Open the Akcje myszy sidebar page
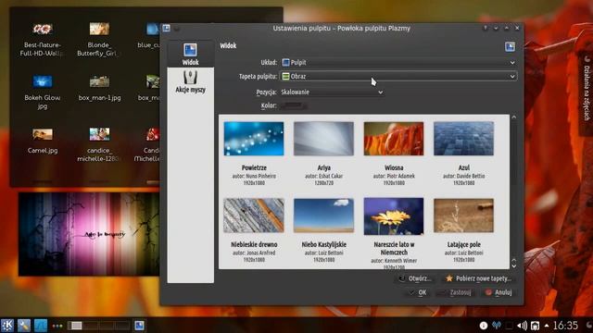This screenshot has width=593, height=333. click(x=190, y=82)
